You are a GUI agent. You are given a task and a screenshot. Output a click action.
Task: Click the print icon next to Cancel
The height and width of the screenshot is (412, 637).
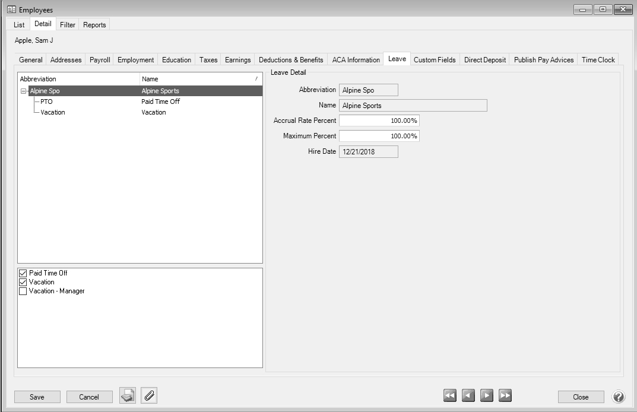click(x=128, y=396)
